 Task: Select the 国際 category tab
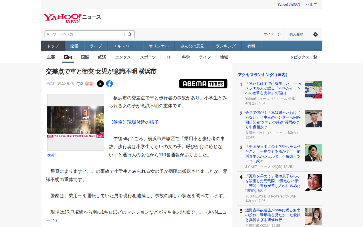85,57
